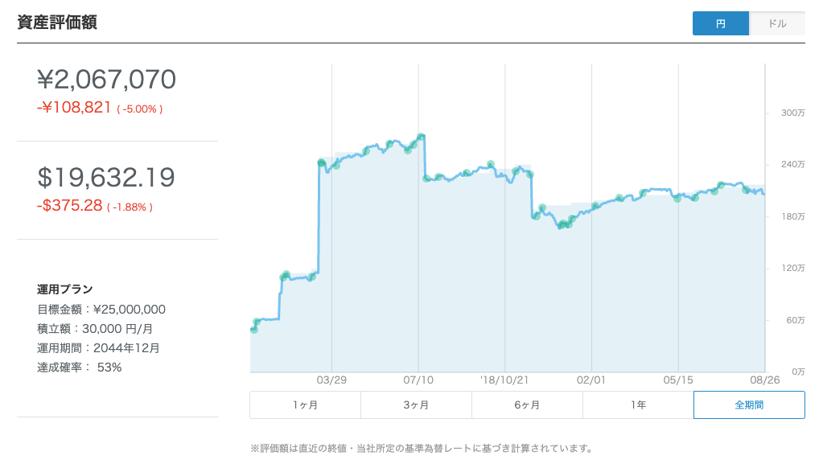Click the first green marker at chart start
823x460 pixels.
(x=254, y=329)
